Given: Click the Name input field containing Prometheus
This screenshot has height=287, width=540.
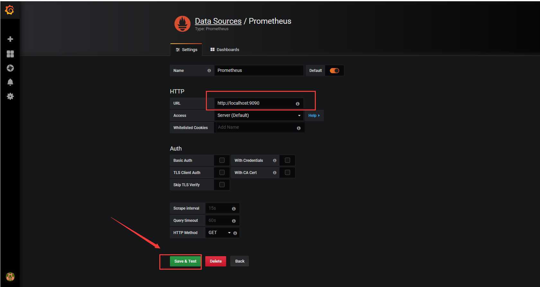Looking at the screenshot, I should pyautogui.click(x=259, y=71).
